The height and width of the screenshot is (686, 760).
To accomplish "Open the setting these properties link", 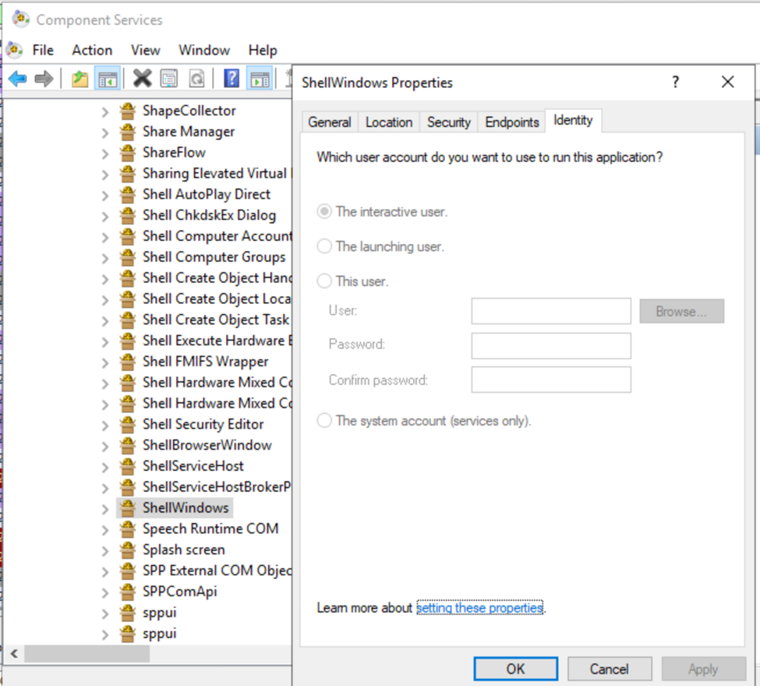I will pos(480,607).
